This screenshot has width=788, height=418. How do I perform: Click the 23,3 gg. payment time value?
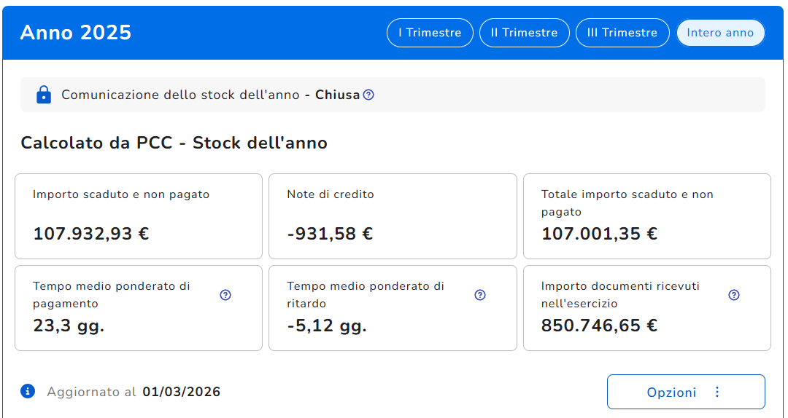69,326
